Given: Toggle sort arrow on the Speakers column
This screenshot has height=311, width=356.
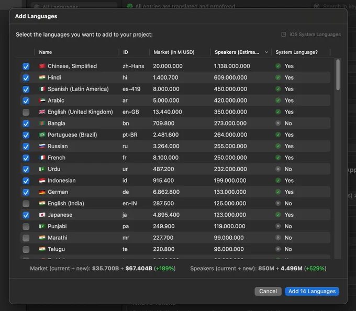Looking at the screenshot, I should 266,52.
